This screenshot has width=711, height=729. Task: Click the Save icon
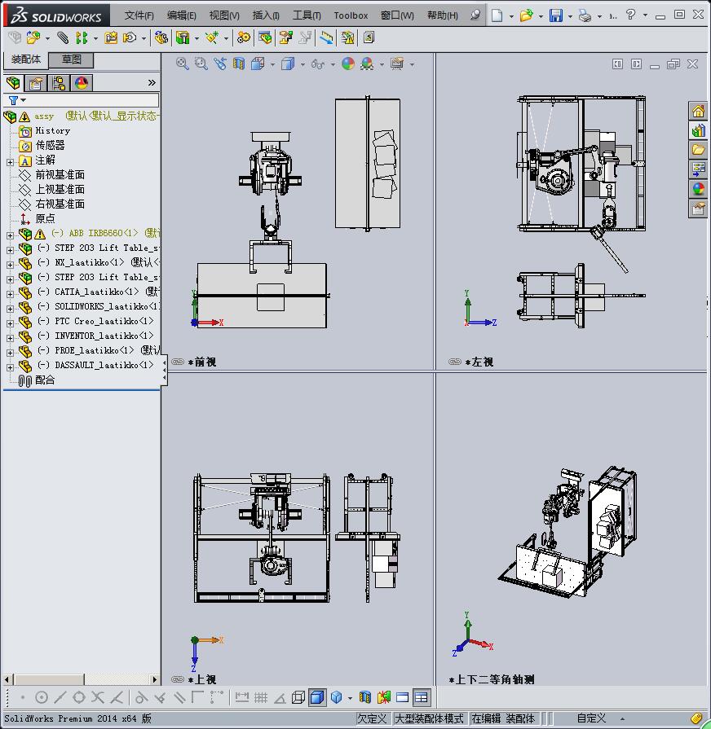(555, 15)
